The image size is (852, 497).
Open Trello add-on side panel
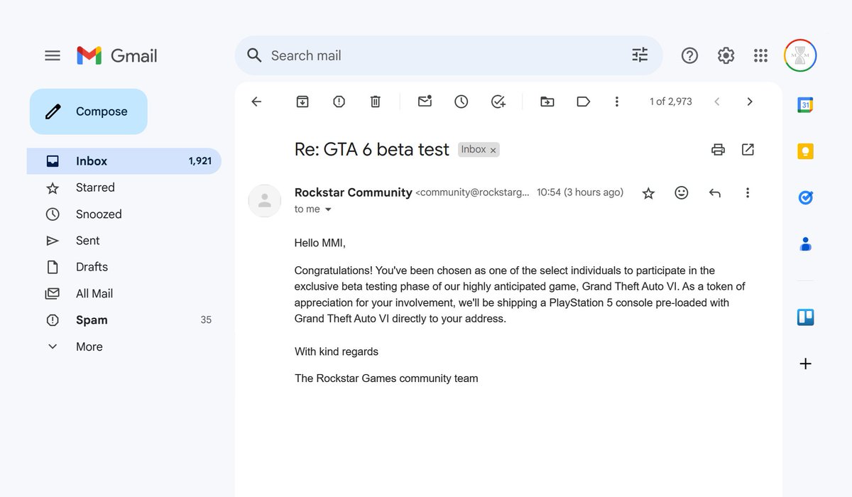click(805, 317)
